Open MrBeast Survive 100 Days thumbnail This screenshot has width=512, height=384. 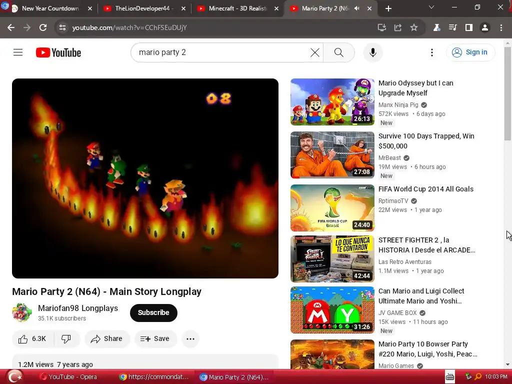click(332, 155)
